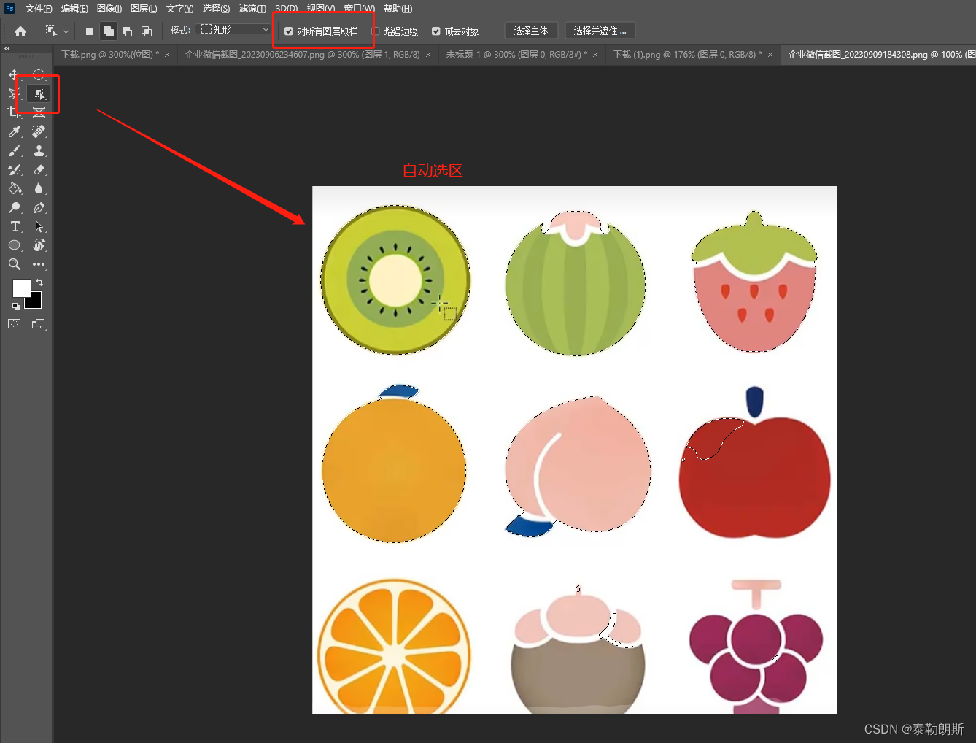976x743 pixels.
Task: Select the Clone Stamp tool
Action: 39,150
